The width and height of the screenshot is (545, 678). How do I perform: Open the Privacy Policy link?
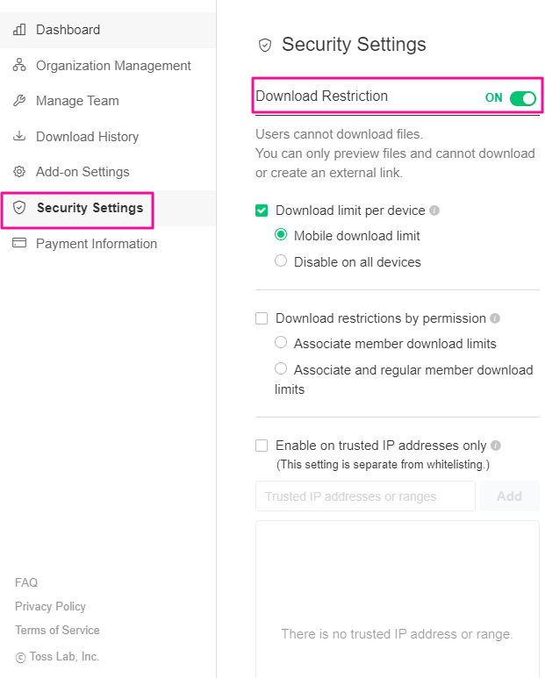[x=50, y=606]
